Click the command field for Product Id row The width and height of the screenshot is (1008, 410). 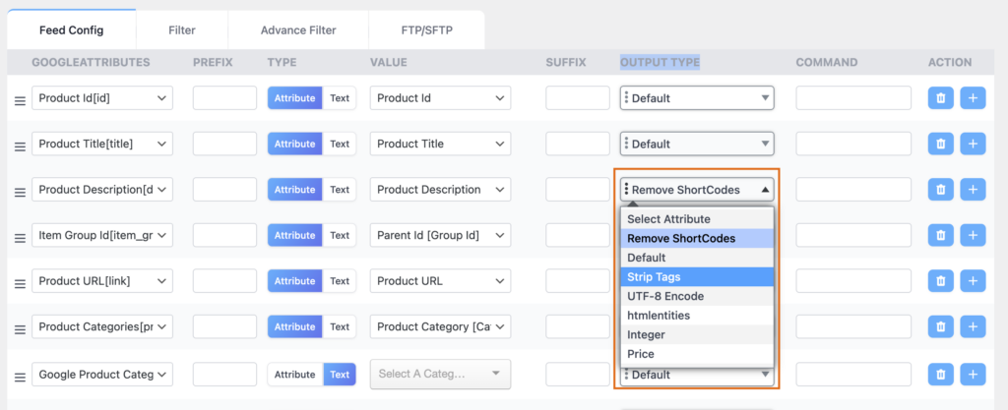coord(854,98)
